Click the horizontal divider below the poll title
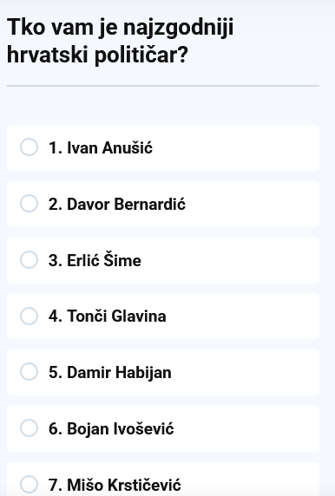This screenshot has width=335, height=496. [x=163, y=86]
